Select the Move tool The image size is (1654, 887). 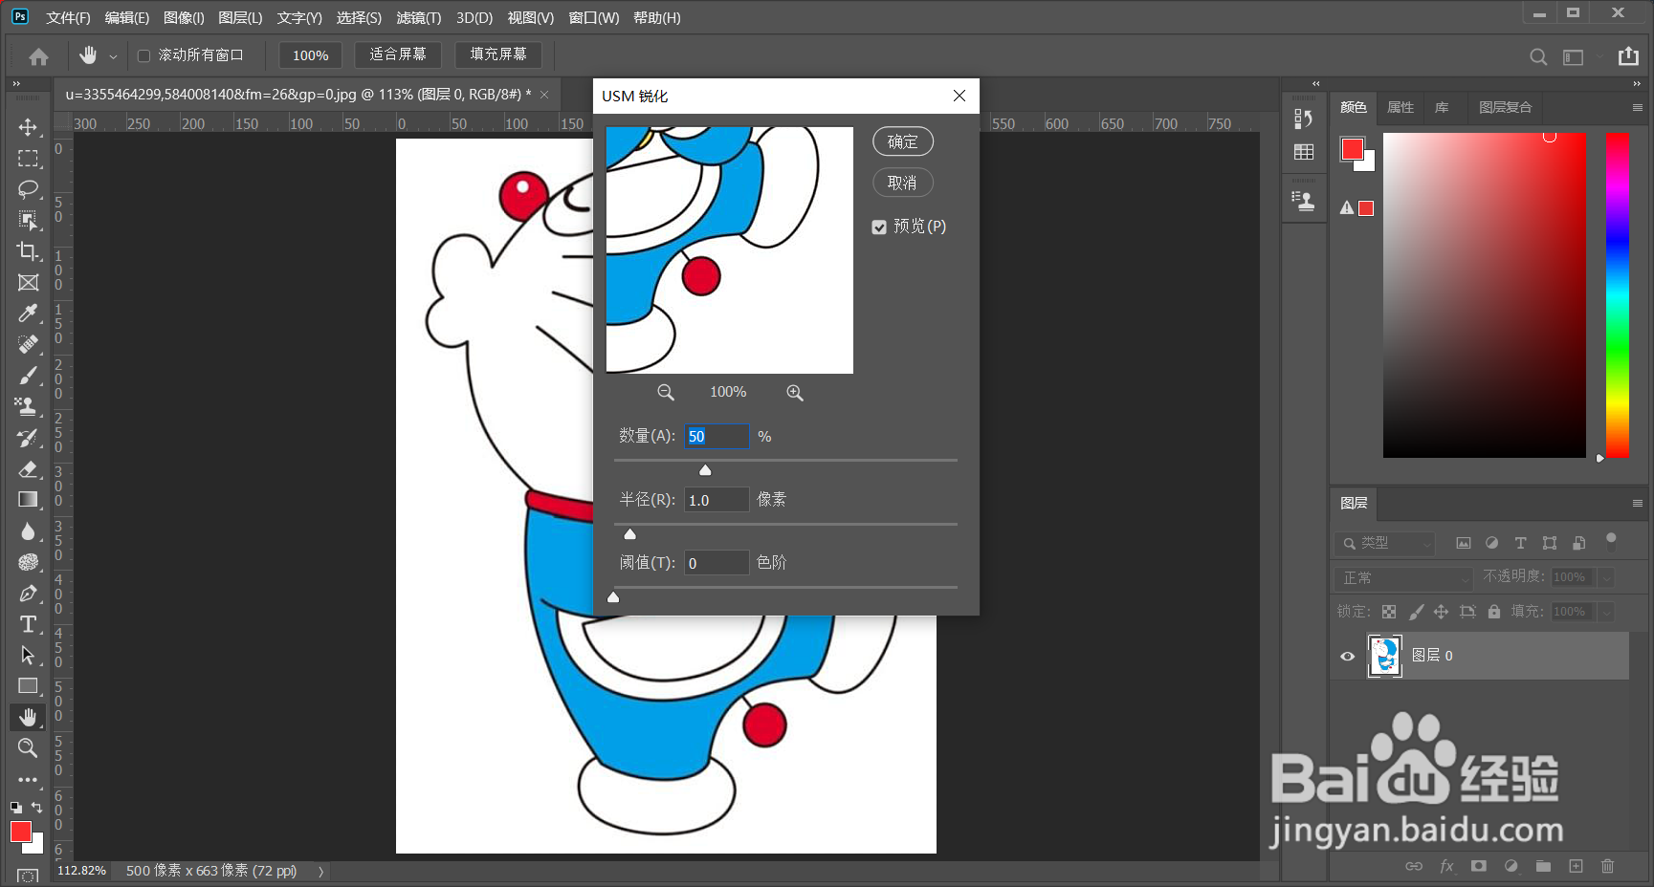point(28,127)
